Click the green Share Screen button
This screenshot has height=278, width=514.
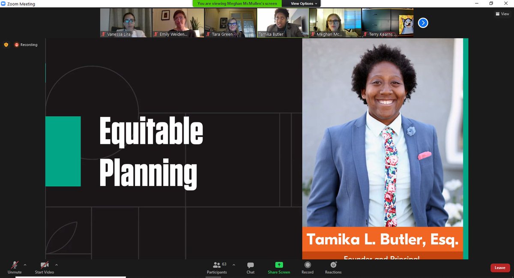(x=279, y=267)
